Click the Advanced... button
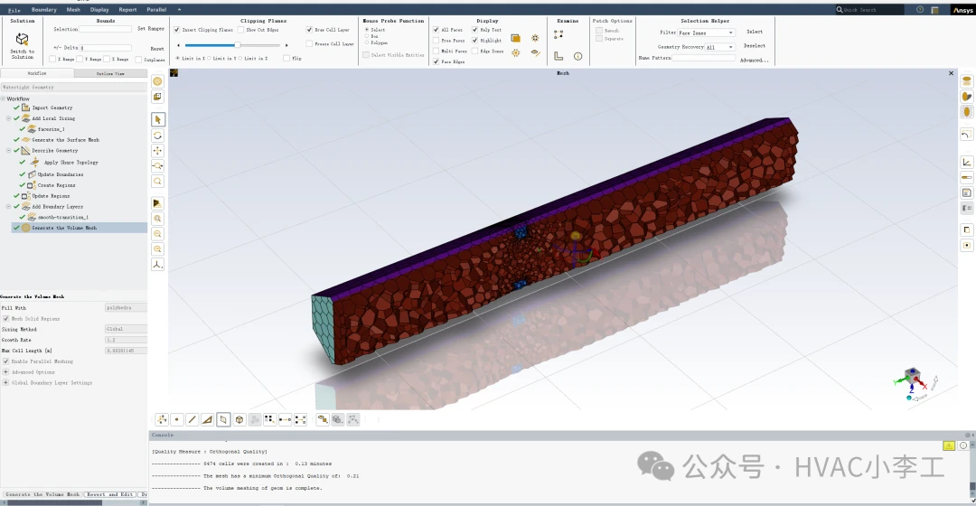Screen dimensions: 976x506 pos(755,61)
